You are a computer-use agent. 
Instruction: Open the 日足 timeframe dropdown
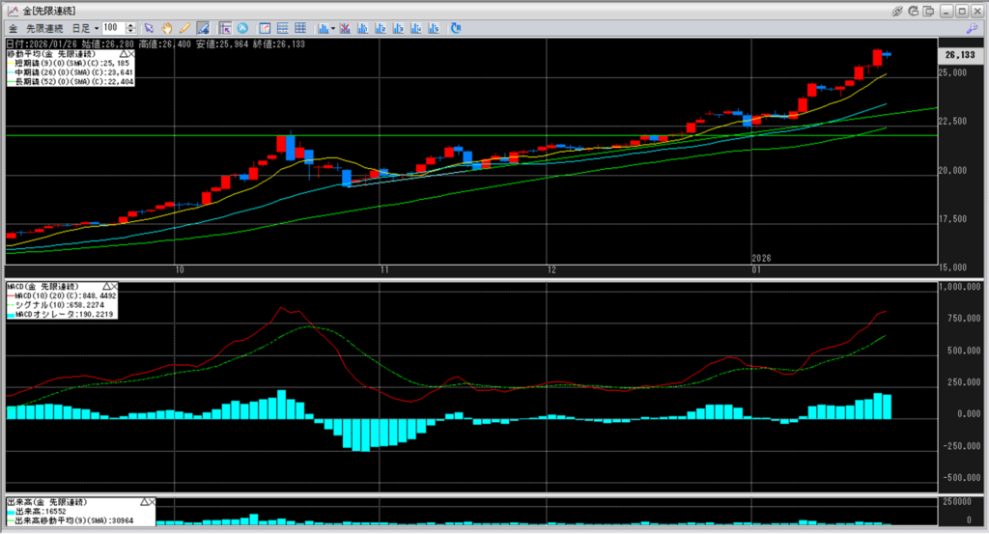pyautogui.click(x=83, y=28)
